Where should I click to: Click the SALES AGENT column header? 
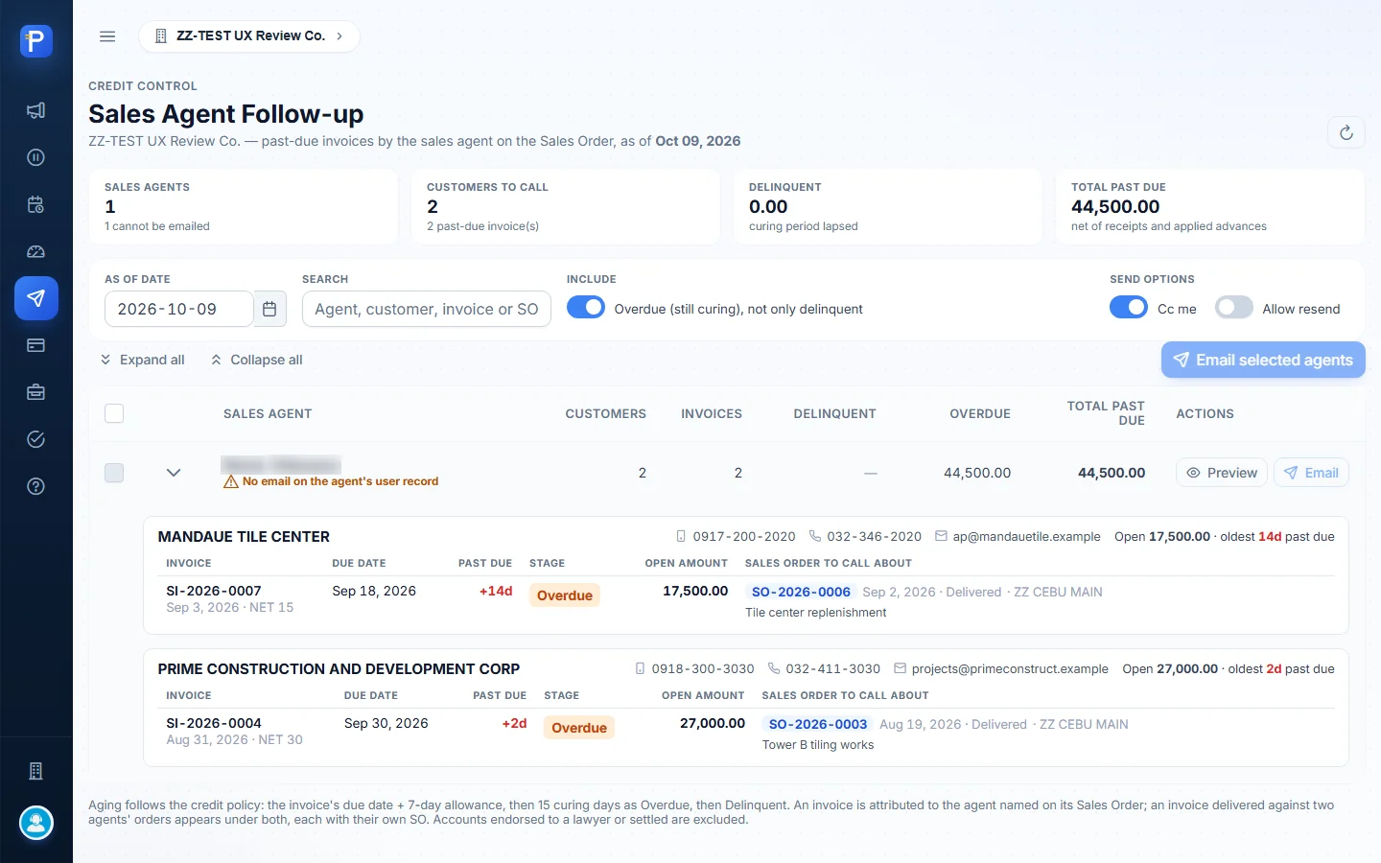(268, 414)
